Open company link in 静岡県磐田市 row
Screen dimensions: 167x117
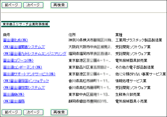click(14, 101)
